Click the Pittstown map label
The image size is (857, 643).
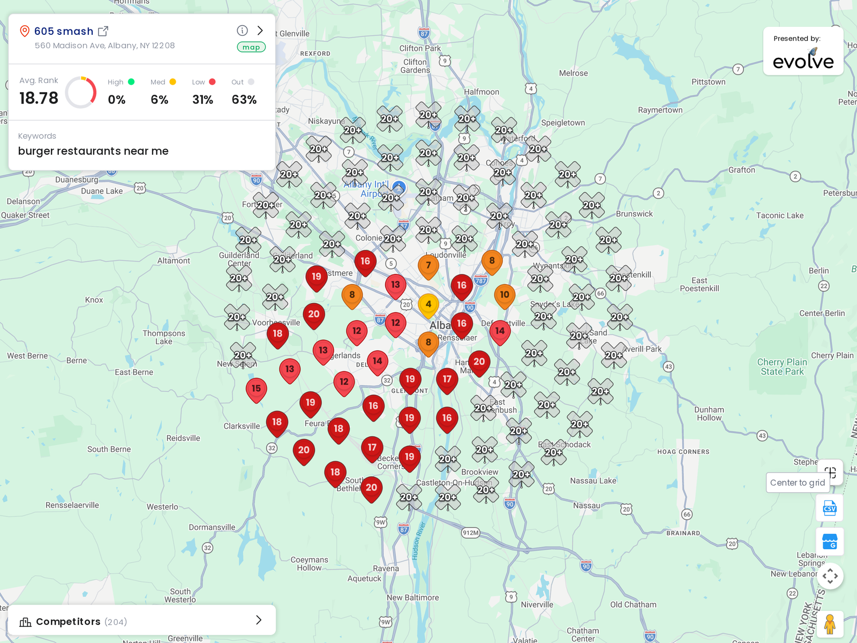tap(709, 82)
